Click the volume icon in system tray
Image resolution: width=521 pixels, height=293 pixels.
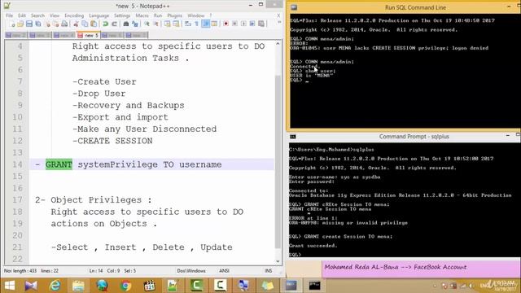click(x=471, y=286)
